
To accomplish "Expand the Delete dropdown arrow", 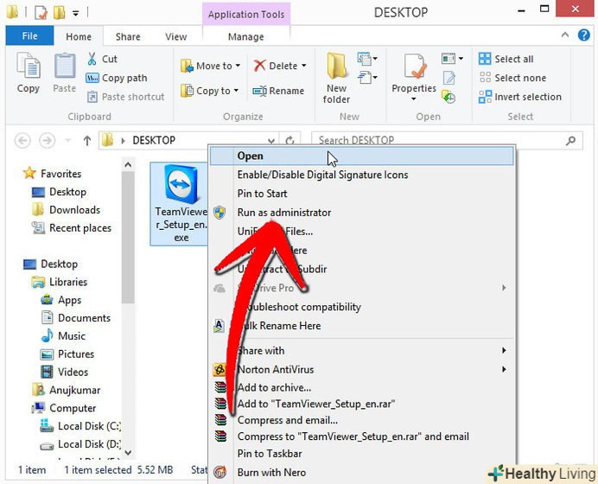I will (x=304, y=66).
